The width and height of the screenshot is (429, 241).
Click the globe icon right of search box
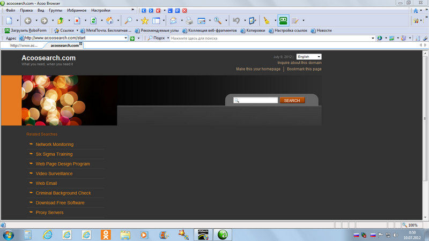380,38
